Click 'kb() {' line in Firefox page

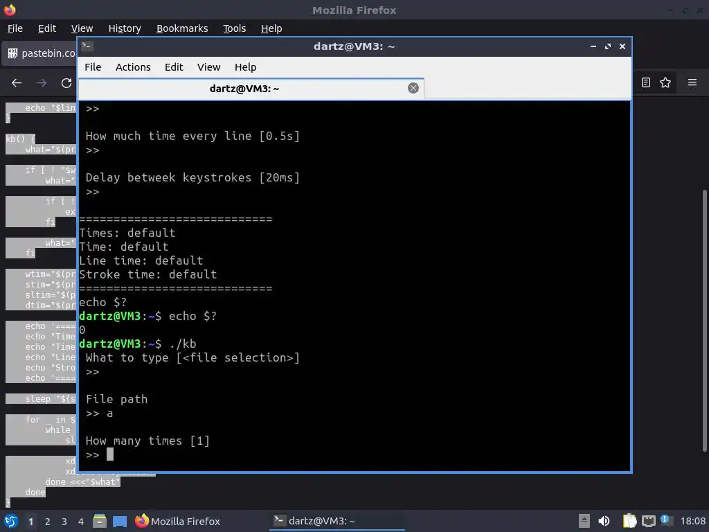[20, 139]
